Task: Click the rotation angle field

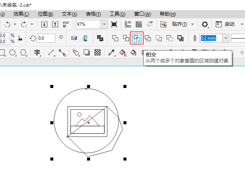Action: (x=46, y=38)
